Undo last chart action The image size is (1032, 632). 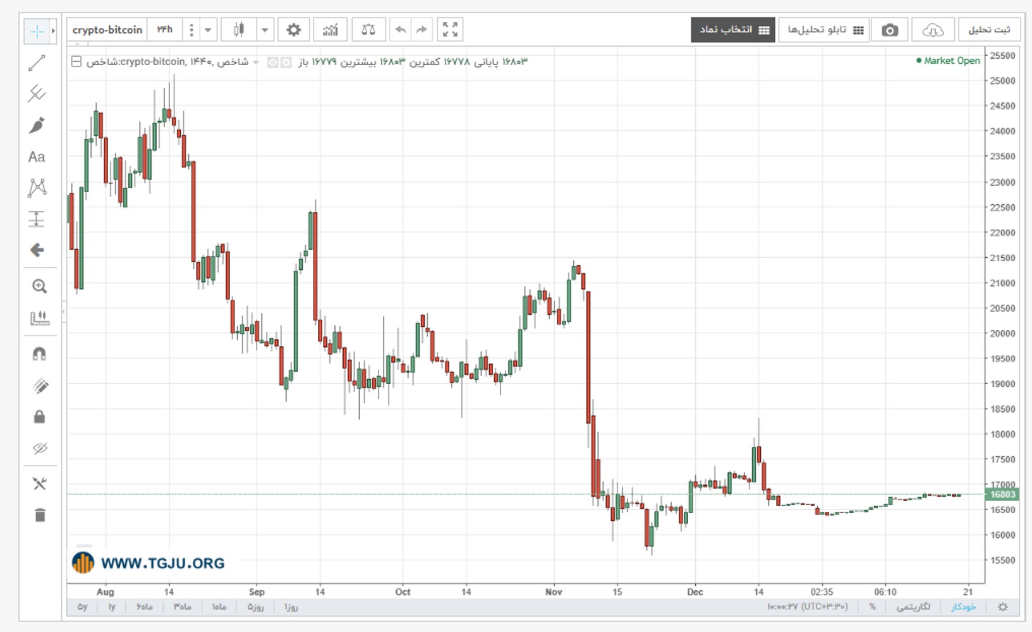[400, 30]
